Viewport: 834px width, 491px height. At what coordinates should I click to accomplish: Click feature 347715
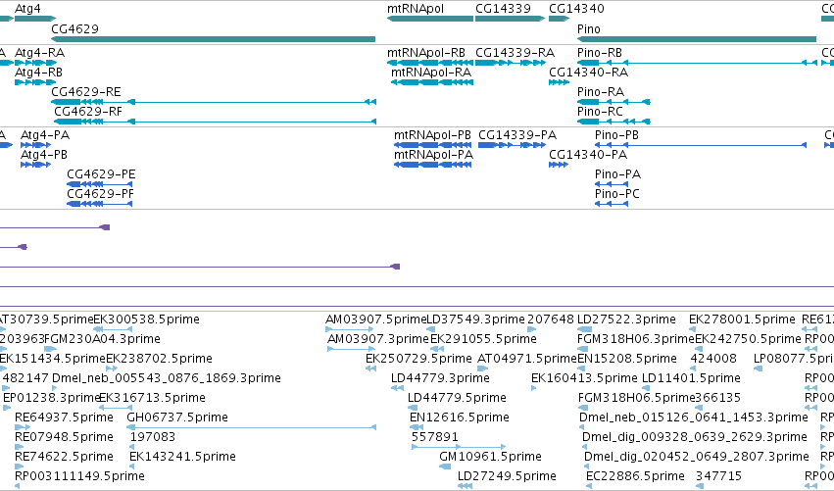pyautogui.click(x=718, y=476)
